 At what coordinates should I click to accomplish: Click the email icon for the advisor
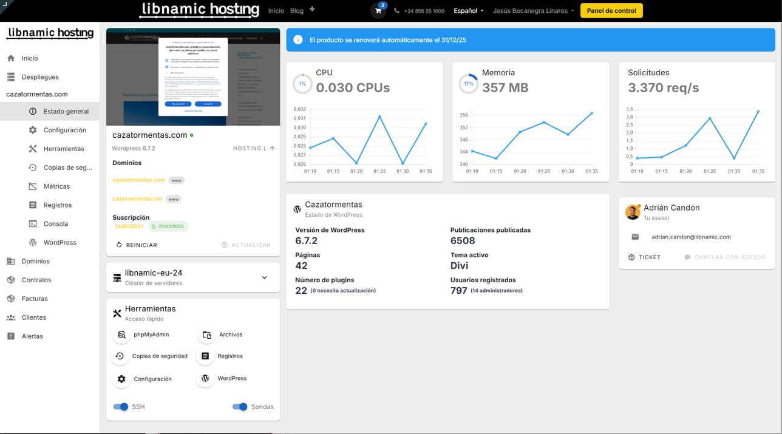tap(635, 237)
